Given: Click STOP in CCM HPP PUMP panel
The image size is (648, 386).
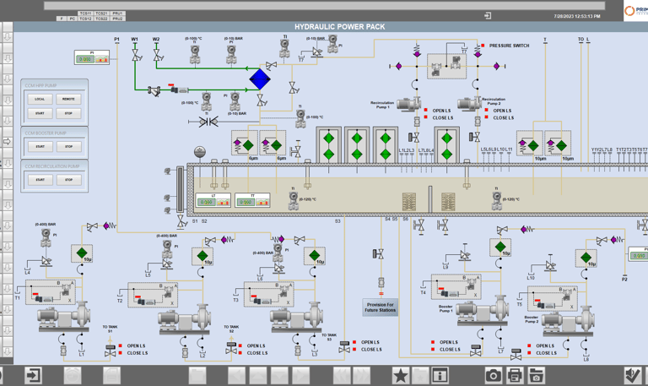Looking at the screenshot, I should point(68,113).
